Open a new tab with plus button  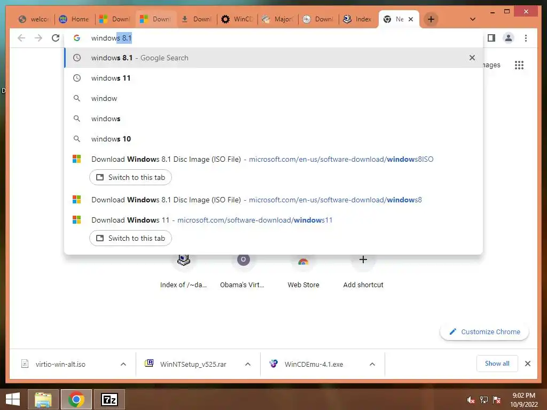431,19
